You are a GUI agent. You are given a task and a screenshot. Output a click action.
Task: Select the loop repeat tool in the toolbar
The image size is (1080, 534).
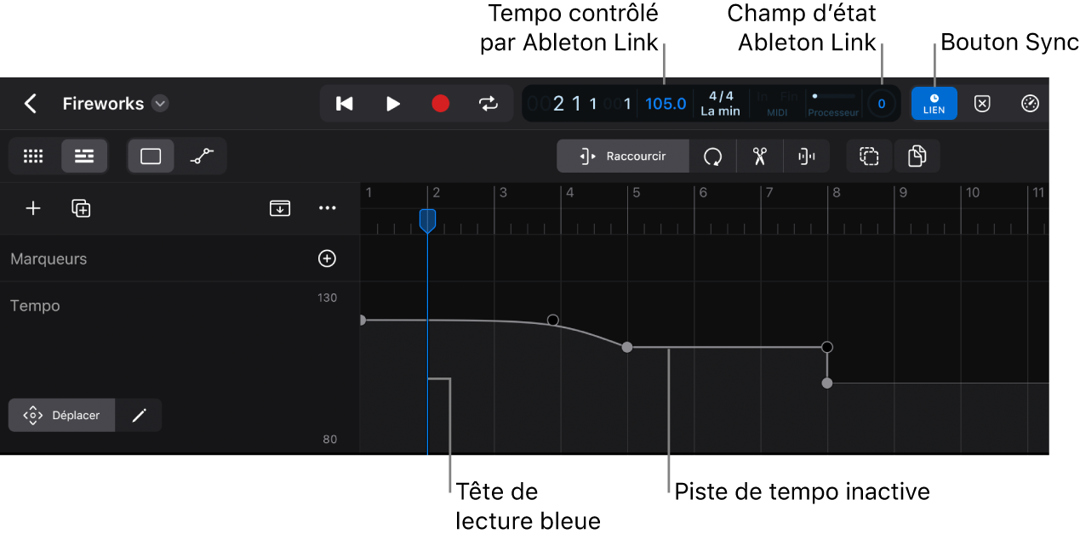point(713,156)
